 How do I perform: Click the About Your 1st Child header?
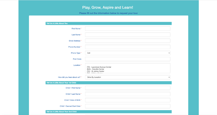108,83
